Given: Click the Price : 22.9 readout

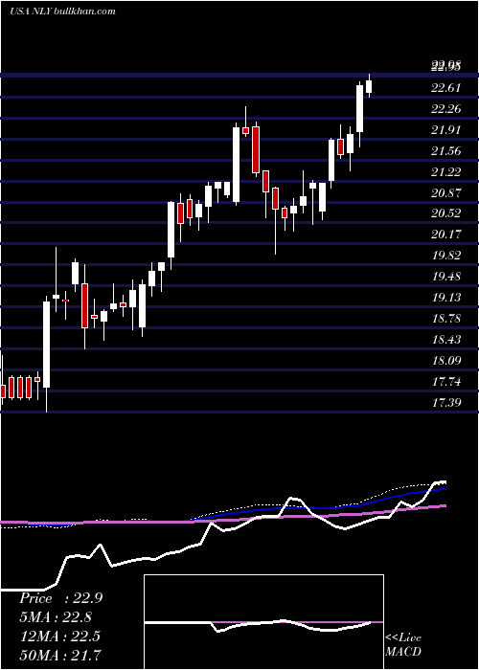Looking at the screenshot, I should (x=60, y=598).
